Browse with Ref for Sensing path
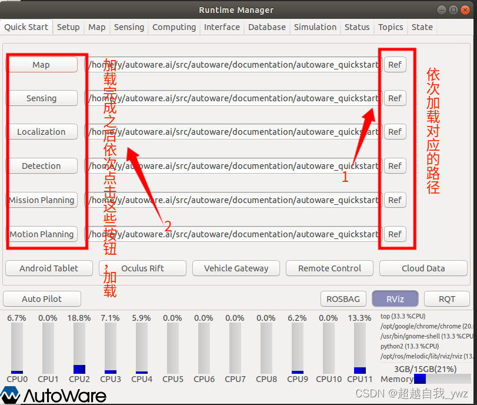This screenshot has width=477, height=405. click(x=395, y=98)
